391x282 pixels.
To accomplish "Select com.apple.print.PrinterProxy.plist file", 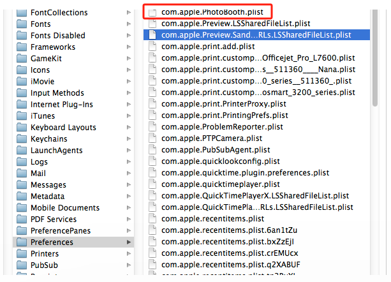I will [224, 104].
